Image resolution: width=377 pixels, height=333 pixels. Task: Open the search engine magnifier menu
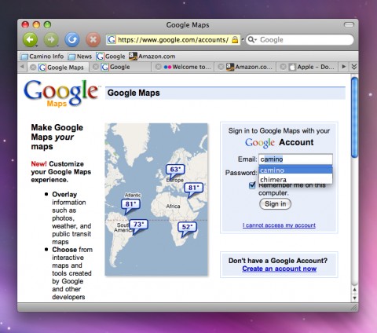[x=252, y=40]
